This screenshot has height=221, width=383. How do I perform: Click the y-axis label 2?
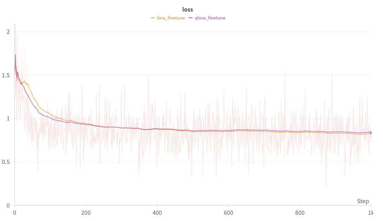pyautogui.click(x=8, y=32)
